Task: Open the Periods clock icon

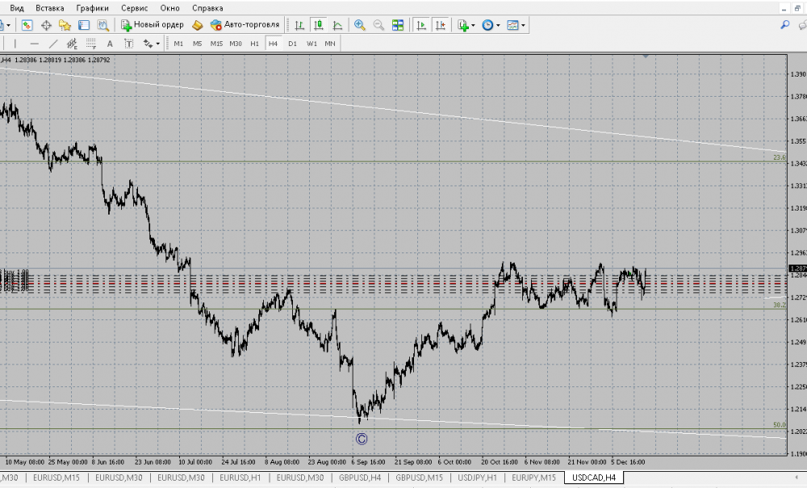Action: pyautogui.click(x=487, y=25)
